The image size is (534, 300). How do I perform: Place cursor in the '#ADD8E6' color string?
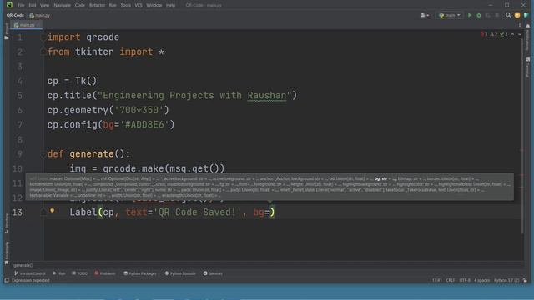tap(144, 125)
